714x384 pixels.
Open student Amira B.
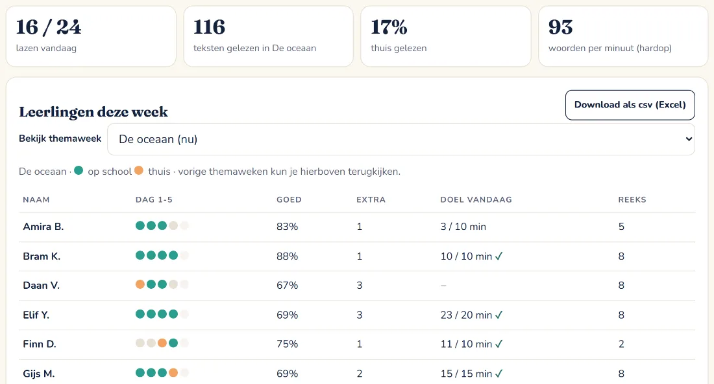point(43,227)
